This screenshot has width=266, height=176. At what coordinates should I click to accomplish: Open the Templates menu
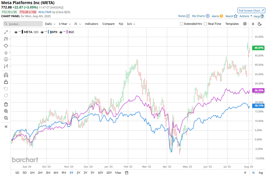[x=232, y=24]
